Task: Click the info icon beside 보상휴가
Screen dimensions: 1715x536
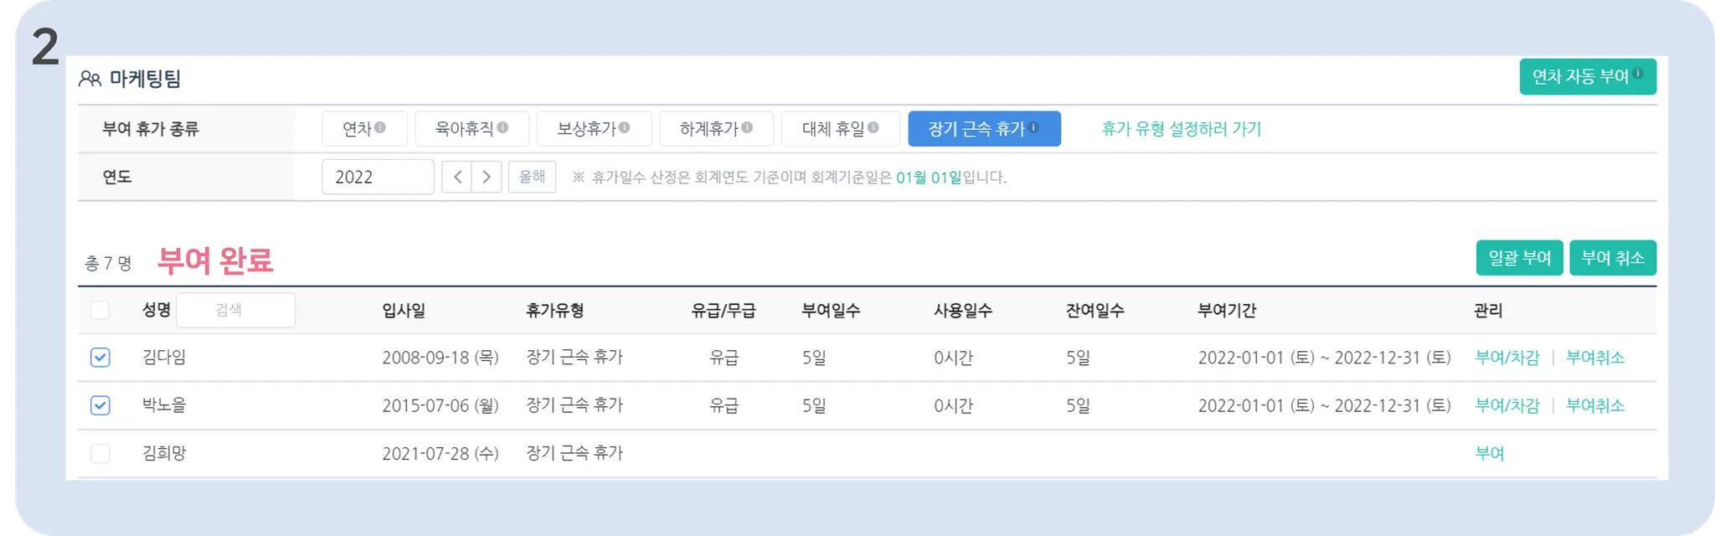Action: point(624,127)
